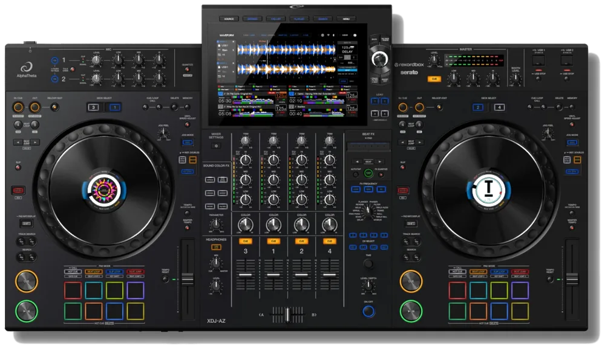Click the left deck TEMPO RESET button
Screen dimensions: 605x349
coord(165,280)
